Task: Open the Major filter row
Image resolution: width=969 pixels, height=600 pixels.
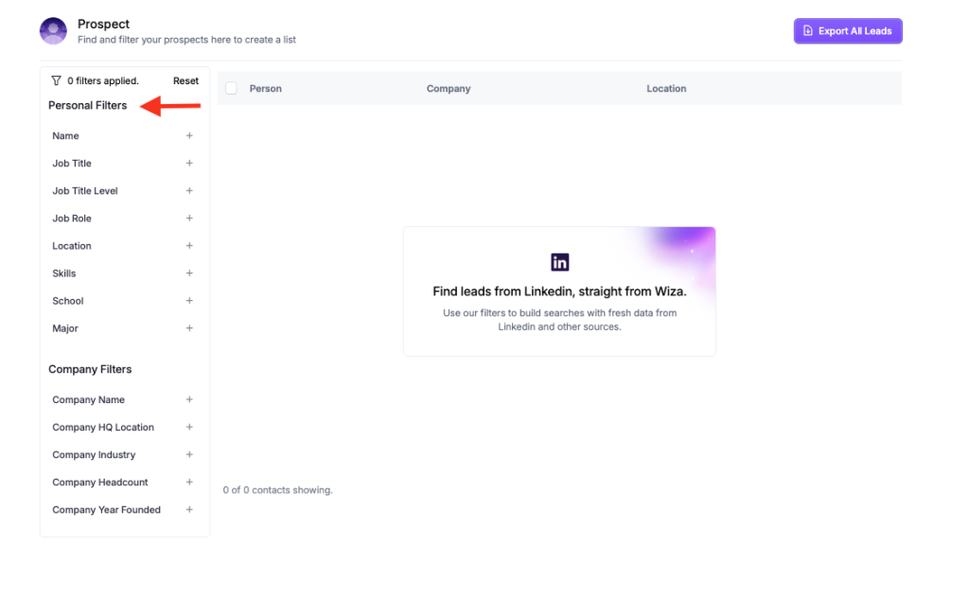Action: click(65, 328)
